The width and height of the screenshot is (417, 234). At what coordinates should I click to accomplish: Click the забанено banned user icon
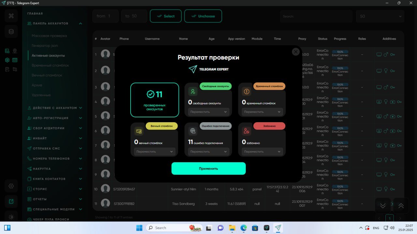[247, 131]
